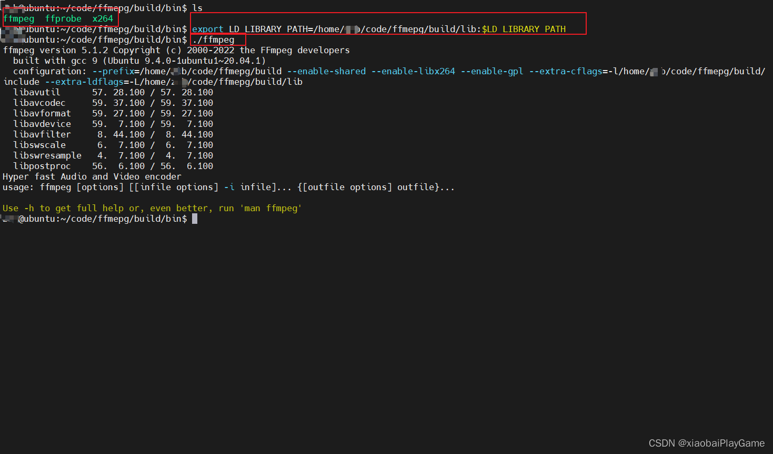The height and width of the screenshot is (454, 773).
Task: Select the 'libpostproc' library row
Action: click(113, 166)
